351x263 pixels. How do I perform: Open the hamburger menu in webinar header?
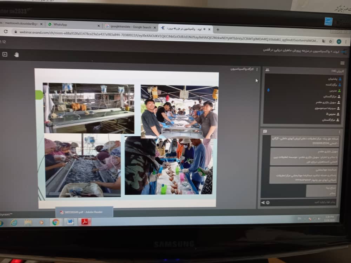point(342,63)
